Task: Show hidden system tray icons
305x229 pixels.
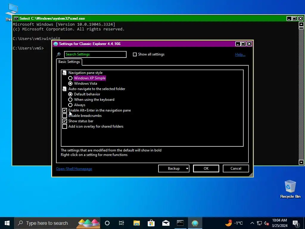Action: [x=252, y=223]
